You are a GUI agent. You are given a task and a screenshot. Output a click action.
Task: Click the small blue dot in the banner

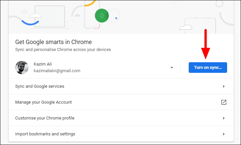click(116, 18)
